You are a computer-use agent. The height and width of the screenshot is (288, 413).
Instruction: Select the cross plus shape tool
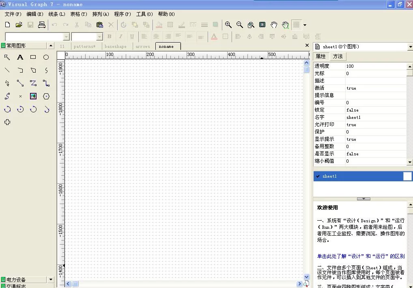pyautogui.click(x=7, y=122)
